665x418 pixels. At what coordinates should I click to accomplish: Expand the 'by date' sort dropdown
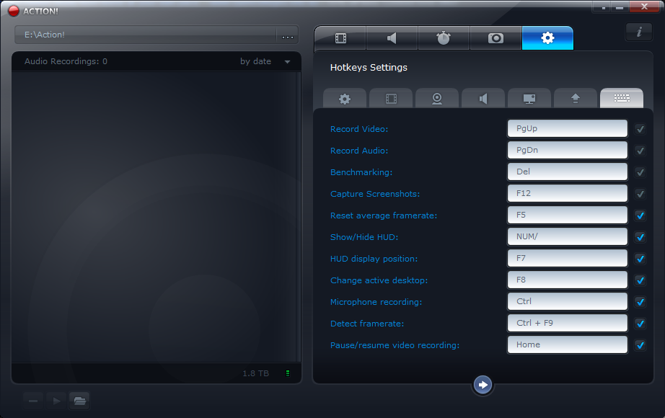(x=287, y=62)
